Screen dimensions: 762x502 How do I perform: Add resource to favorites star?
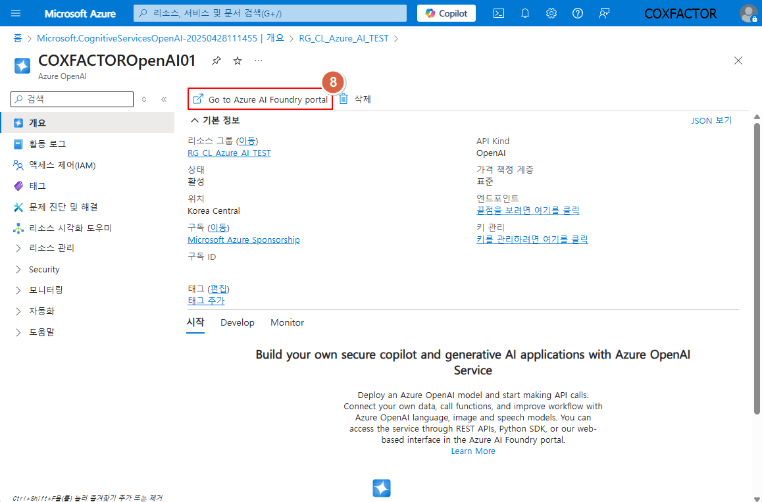tap(237, 61)
